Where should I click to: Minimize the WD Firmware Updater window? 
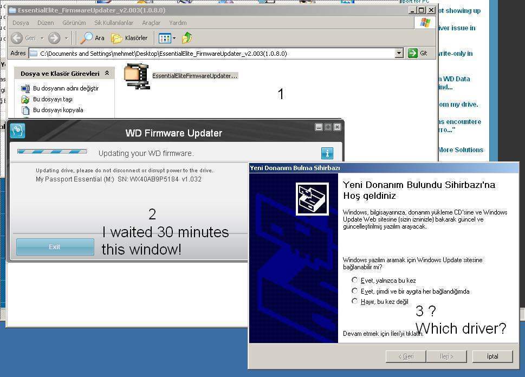tap(319, 127)
